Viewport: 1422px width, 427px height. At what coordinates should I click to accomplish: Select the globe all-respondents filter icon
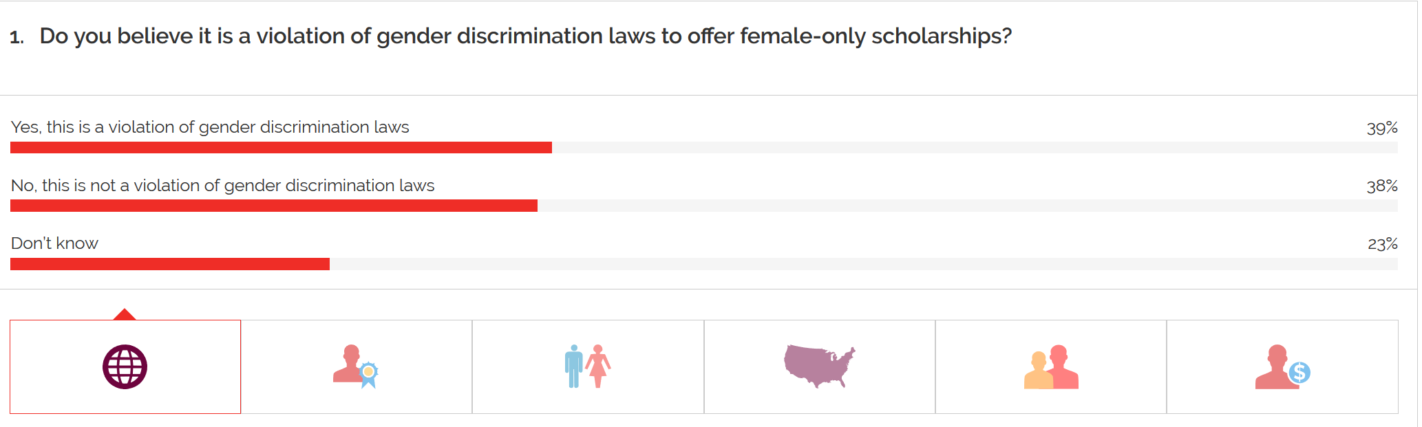pyautogui.click(x=125, y=366)
